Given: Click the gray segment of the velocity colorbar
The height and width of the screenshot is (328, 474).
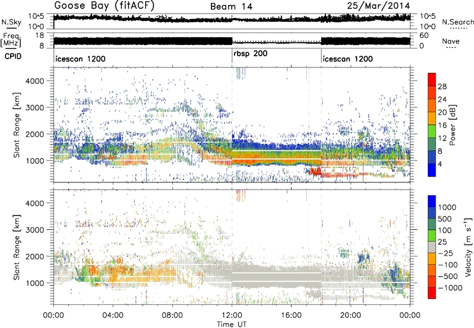Looking at the screenshot, I should pos(432,247).
